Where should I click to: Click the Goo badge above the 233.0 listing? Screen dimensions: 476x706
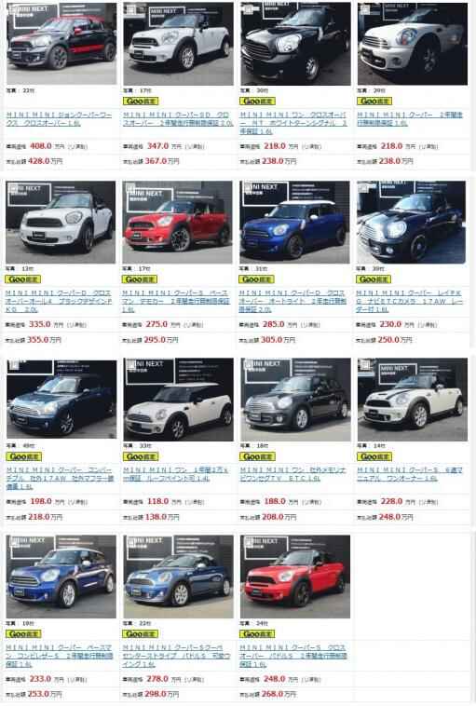[x=23, y=634]
